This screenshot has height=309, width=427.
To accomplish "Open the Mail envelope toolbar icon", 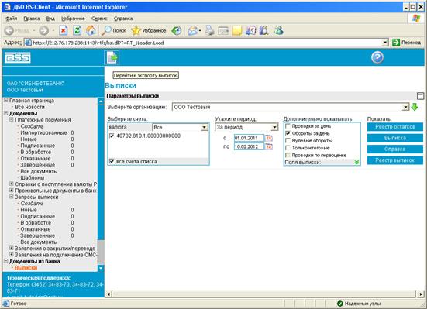I will pos(193,30).
